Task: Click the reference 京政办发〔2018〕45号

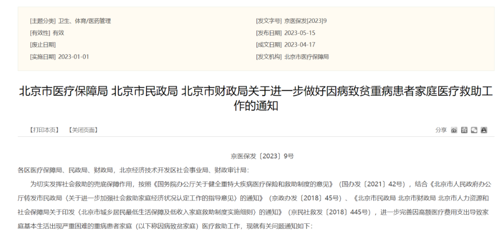Action: tap(305, 198)
